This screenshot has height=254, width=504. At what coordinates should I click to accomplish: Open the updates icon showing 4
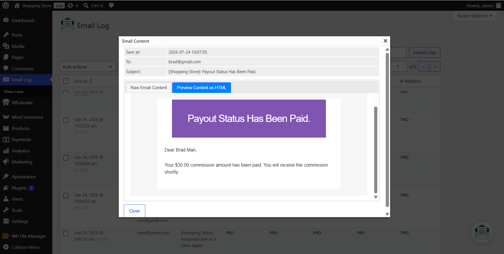[70, 6]
